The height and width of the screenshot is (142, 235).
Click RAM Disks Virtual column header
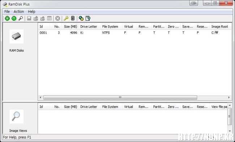coord(130,26)
